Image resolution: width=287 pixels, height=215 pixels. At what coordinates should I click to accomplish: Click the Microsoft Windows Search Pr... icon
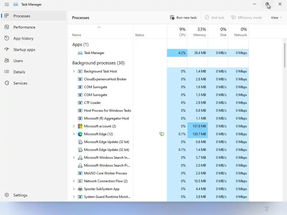pos(80,165)
